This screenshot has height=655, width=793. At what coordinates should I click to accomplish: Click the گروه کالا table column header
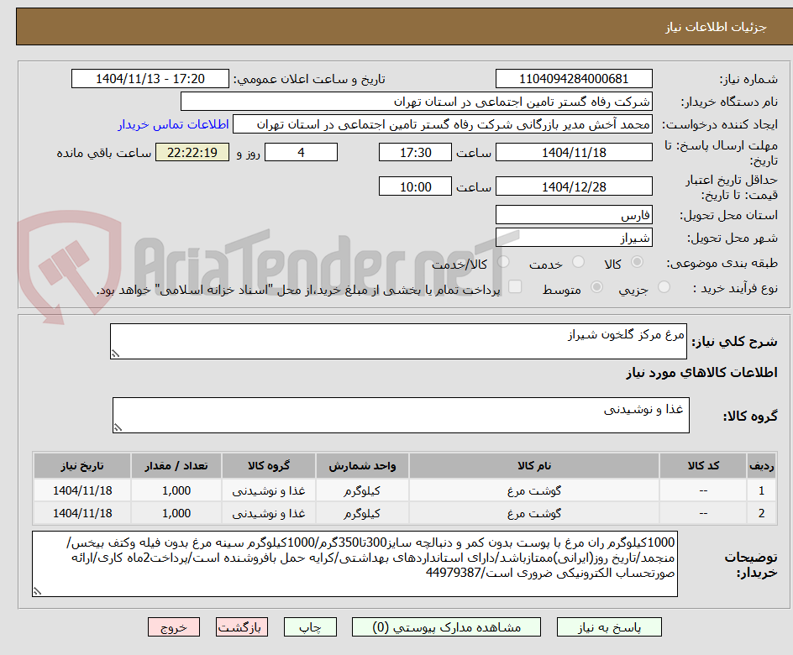[x=269, y=466]
